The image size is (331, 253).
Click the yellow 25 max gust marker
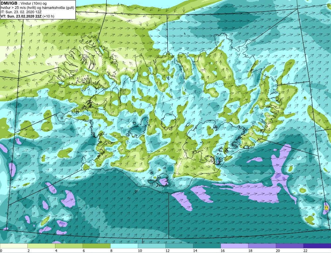click(326, 207)
